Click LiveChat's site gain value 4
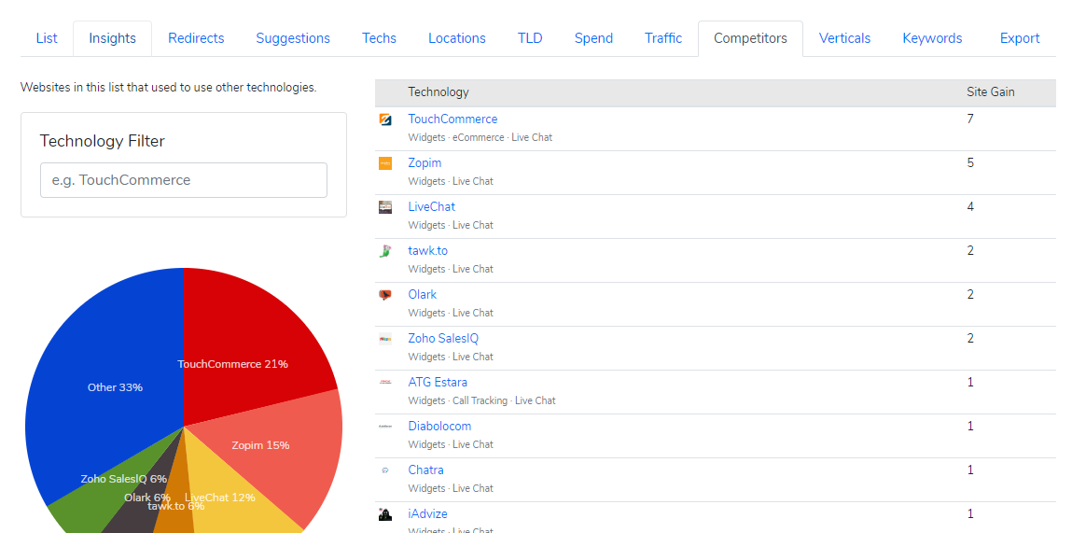1086x533 pixels. point(970,206)
